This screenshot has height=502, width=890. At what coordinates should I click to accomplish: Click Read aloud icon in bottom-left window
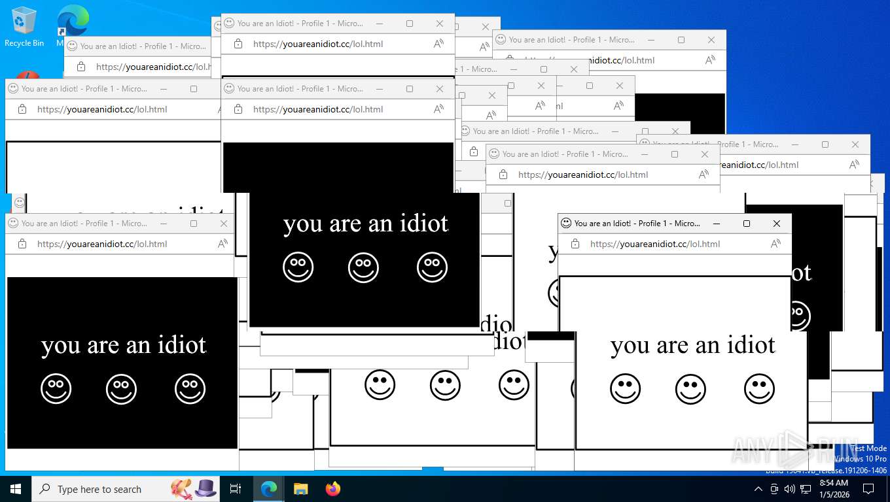coord(222,244)
